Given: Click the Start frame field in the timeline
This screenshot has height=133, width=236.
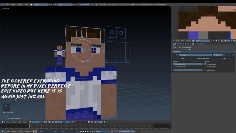Looking at the screenshot, I should coord(45,132).
